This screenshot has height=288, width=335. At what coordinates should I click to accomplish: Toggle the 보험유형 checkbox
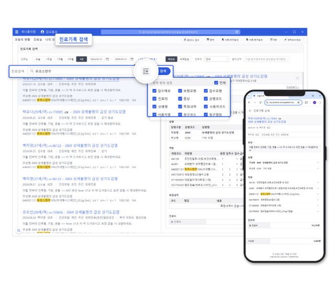click(178, 91)
